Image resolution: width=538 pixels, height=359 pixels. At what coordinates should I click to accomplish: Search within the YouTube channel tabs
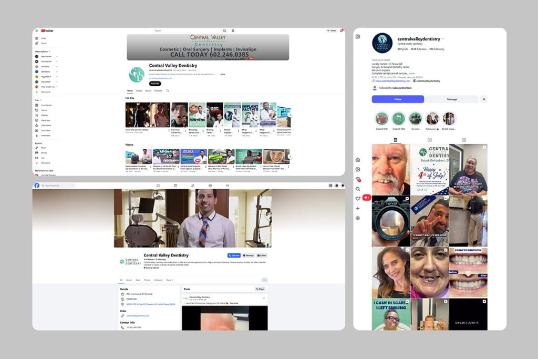168,91
